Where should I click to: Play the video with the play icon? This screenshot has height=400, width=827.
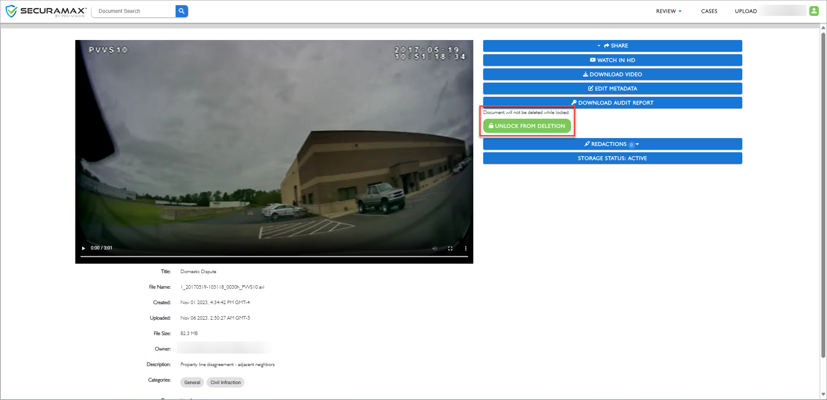pyautogui.click(x=83, y=248)
